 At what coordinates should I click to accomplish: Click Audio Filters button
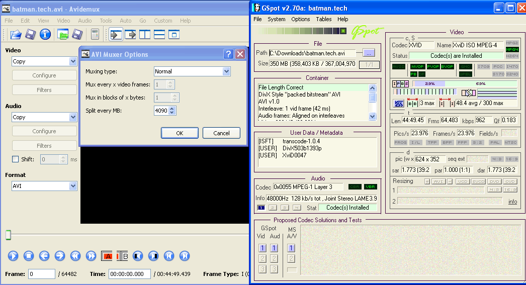(x=44, y=146)
